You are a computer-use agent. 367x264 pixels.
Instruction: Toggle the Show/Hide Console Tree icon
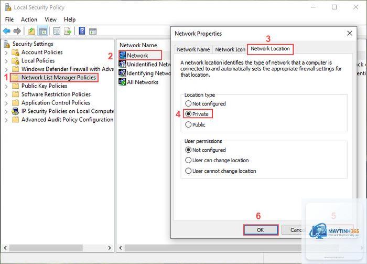[x=43, y=31]
